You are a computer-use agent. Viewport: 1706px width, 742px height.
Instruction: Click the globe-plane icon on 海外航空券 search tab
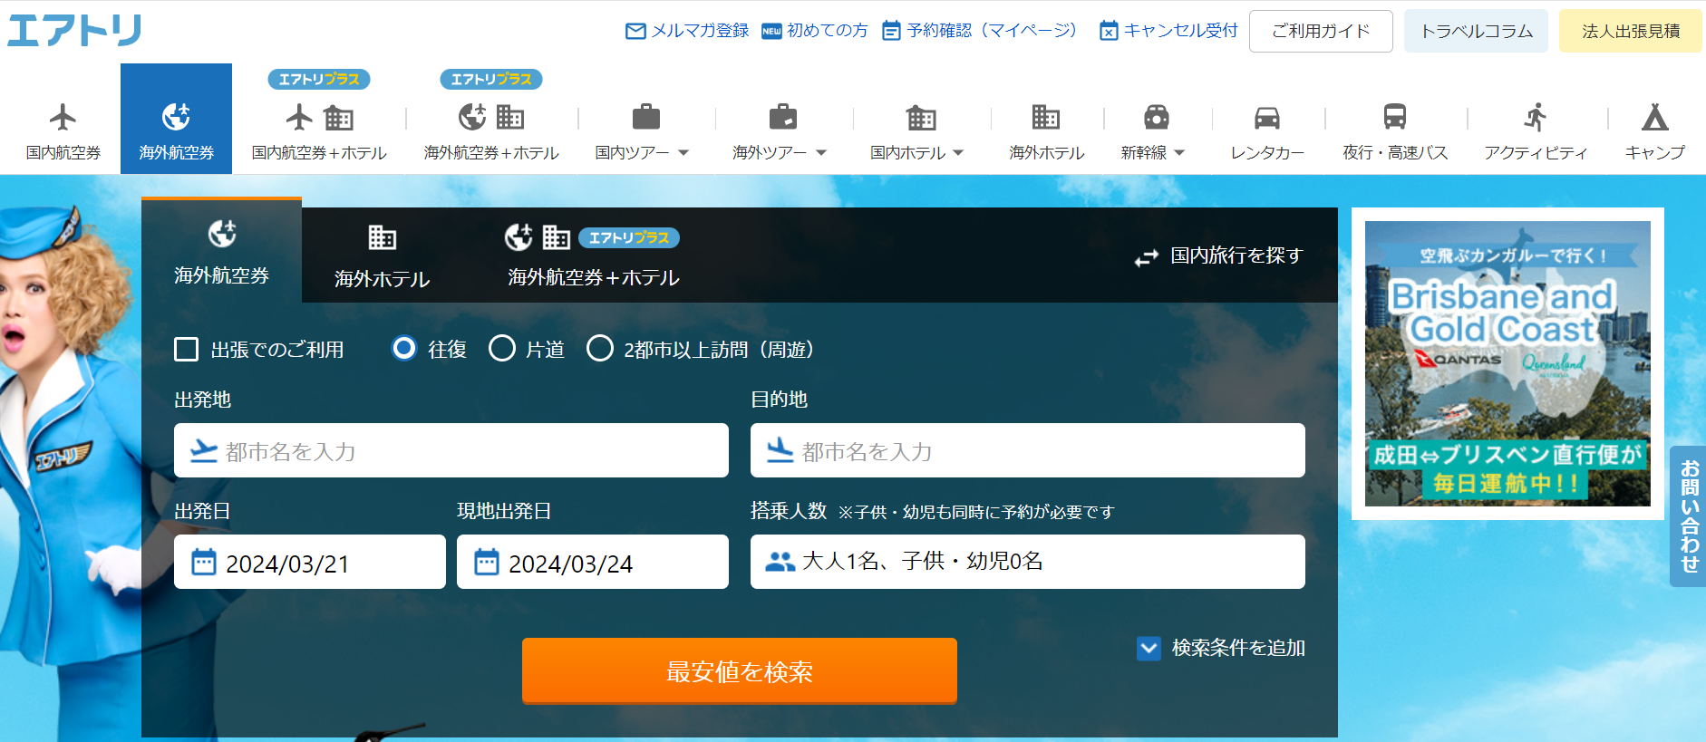222,234
